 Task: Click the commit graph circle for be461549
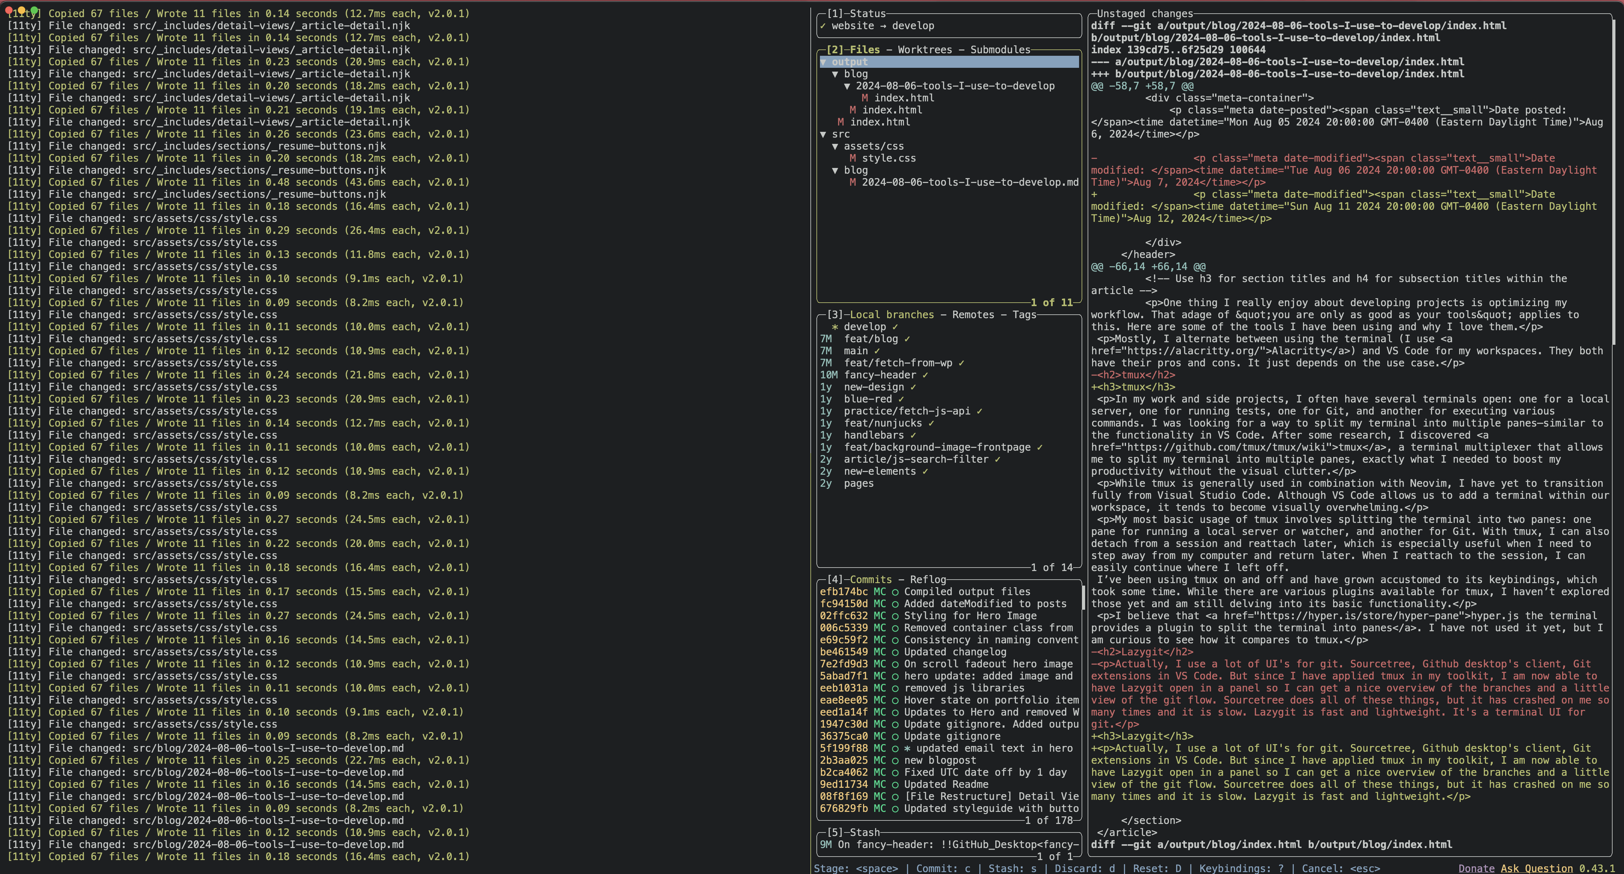tap(895, 652)
